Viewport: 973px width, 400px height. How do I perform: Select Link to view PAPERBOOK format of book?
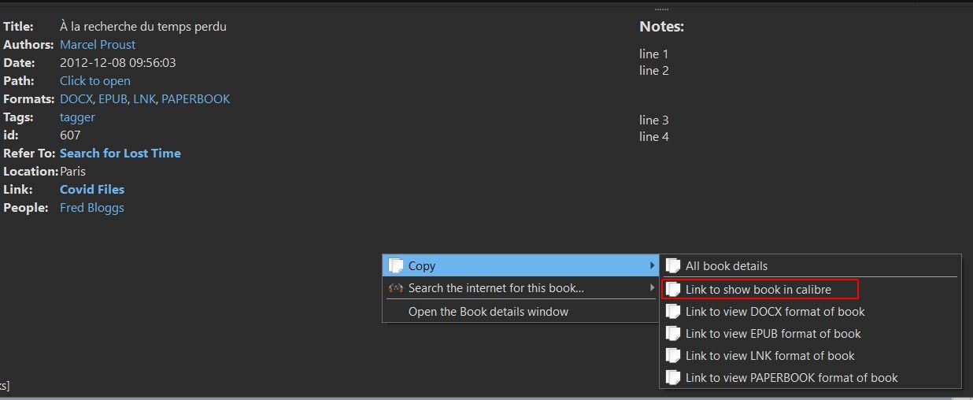click(x=791, y=378)
